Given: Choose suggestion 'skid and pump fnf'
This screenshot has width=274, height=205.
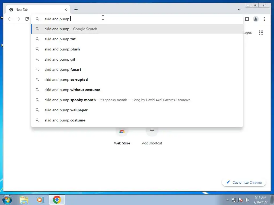Looking at the screenshot, I should click(x=137, y=39).
